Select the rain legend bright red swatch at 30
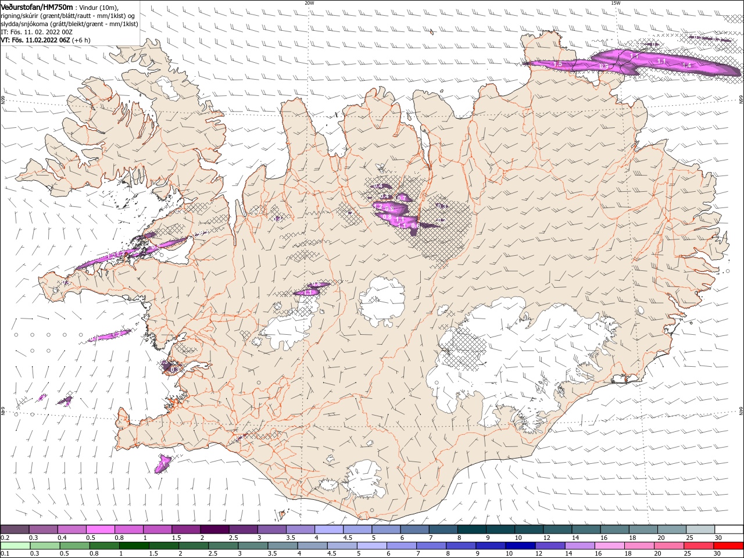 click(x=729, y=546)
